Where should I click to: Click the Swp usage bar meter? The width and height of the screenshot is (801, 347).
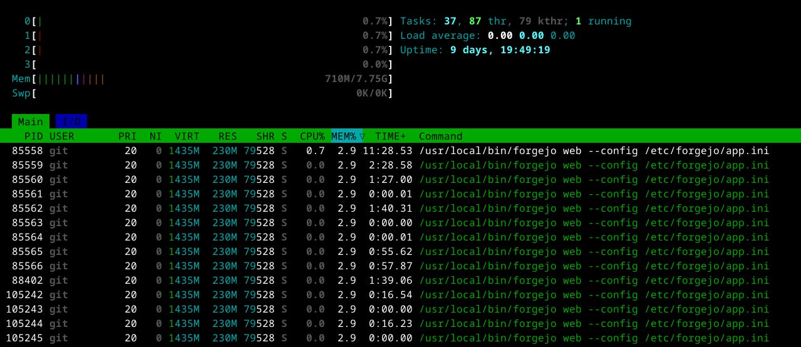202,93
